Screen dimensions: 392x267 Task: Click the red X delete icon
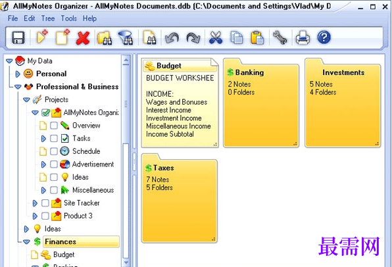pos(83,38)
